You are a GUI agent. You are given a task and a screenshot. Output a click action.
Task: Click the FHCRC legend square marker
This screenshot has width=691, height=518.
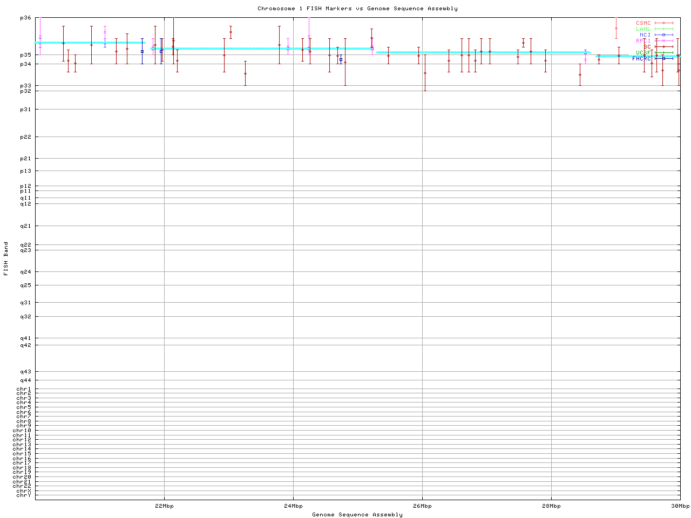663,58
